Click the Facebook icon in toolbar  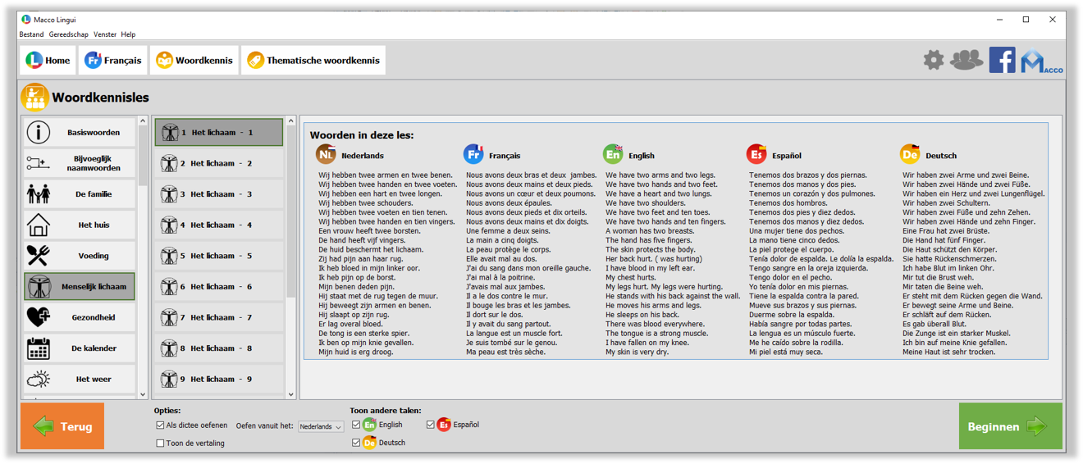point(1002,60)
